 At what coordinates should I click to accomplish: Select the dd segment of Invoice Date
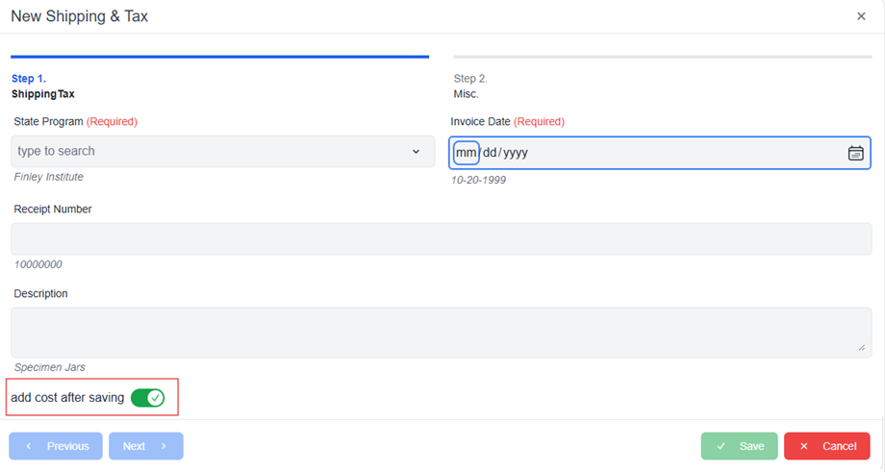click(x=490, y=153)
